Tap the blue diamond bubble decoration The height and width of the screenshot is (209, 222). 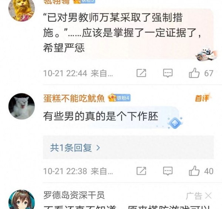click(175, 123)
